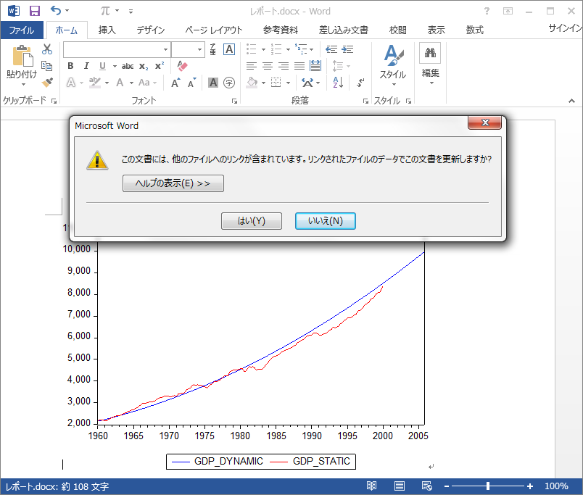Toggle Strikethrough formatting
Viewport: 583px width, 495px height.
click(x=128, y=66)
